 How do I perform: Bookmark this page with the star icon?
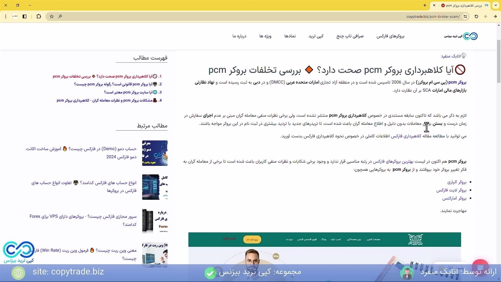(x=51, y=16)
